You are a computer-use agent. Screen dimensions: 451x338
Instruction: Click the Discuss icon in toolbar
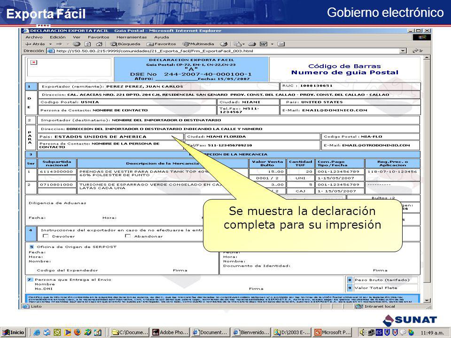tap(281, 44)
